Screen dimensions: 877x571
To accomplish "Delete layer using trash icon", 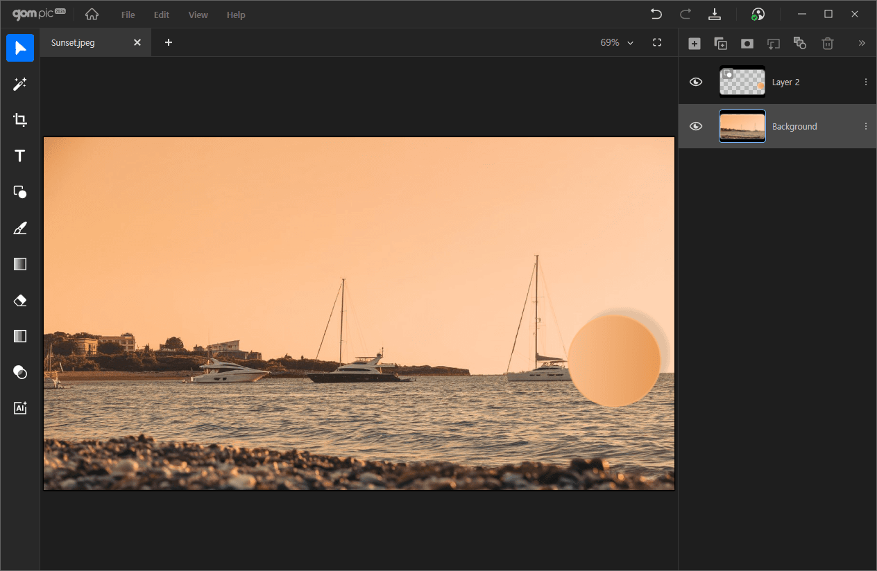I will coord(827,44).
